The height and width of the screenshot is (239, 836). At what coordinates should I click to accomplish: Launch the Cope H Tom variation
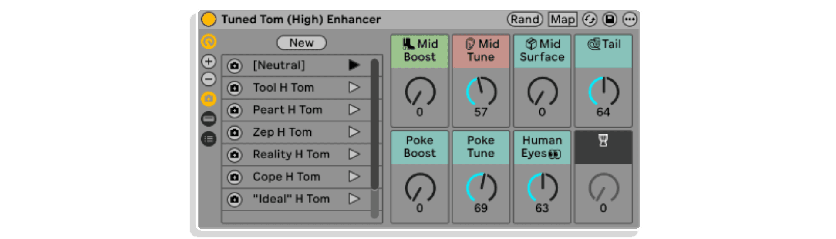[x=354, y=177]
